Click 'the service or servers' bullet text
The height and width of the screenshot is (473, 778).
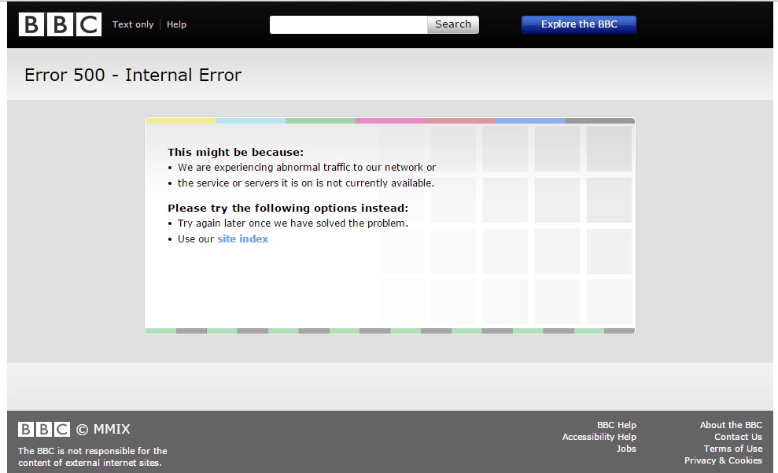(x=306, y=183)
